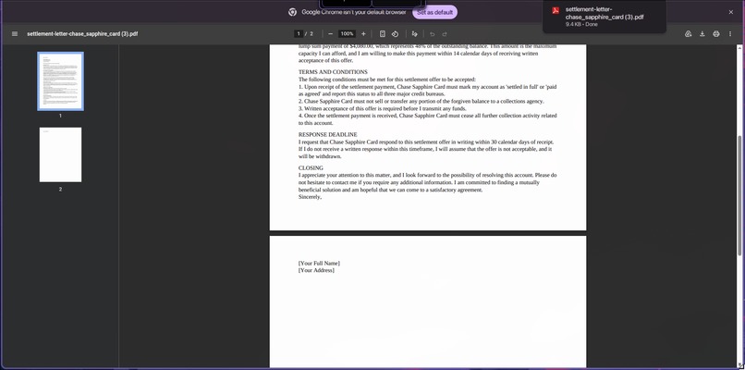Click the RESPONSE DEADLINE heading

(327, 135)
